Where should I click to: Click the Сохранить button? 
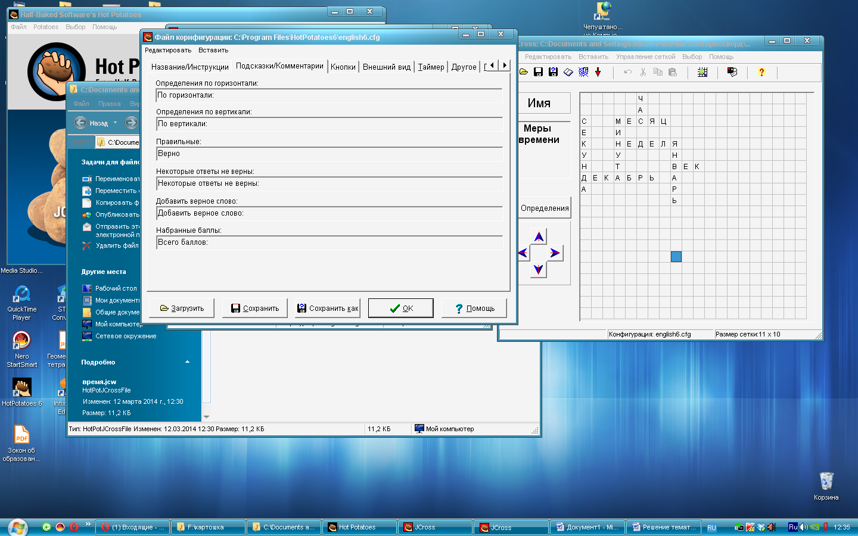click(x=254, y=308)
